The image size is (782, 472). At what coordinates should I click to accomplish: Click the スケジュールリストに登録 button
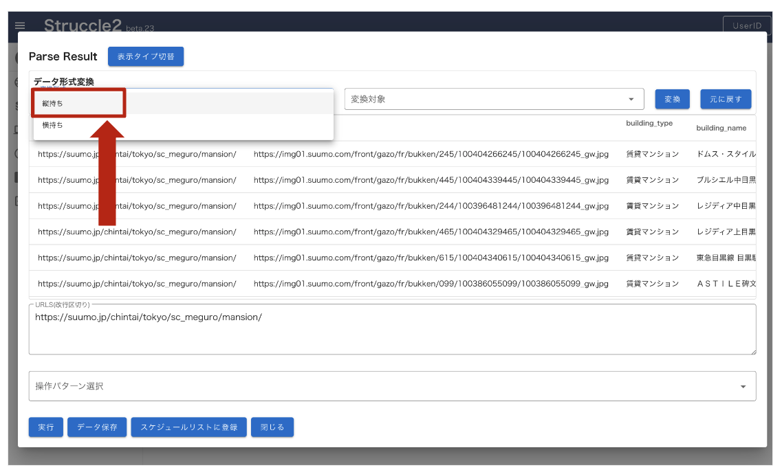(x=188, y=427)
